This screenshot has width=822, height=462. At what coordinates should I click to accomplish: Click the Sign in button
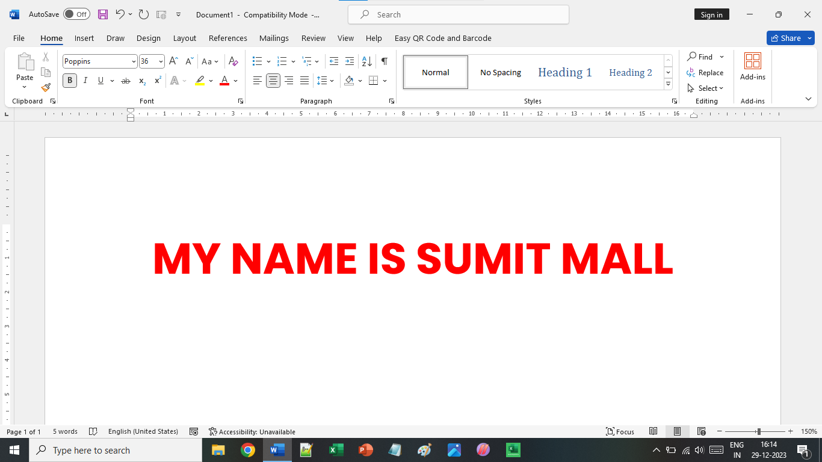click(711, 14)
